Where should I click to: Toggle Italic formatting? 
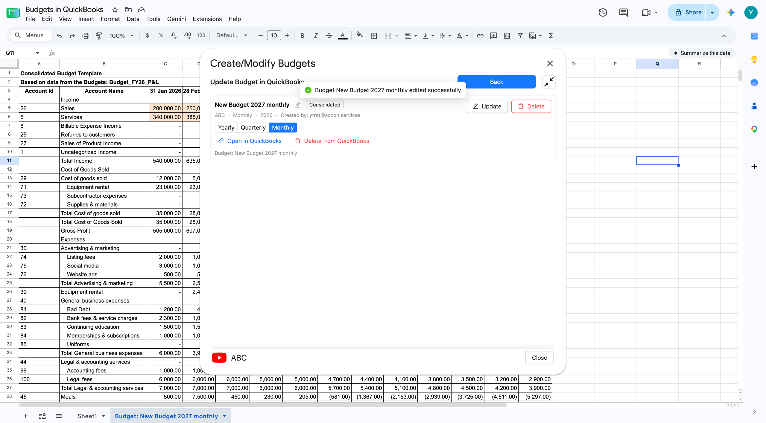coord(315,36)
